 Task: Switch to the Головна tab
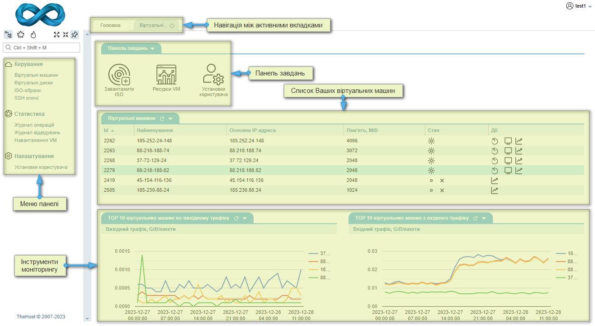(x=110, y=26)
